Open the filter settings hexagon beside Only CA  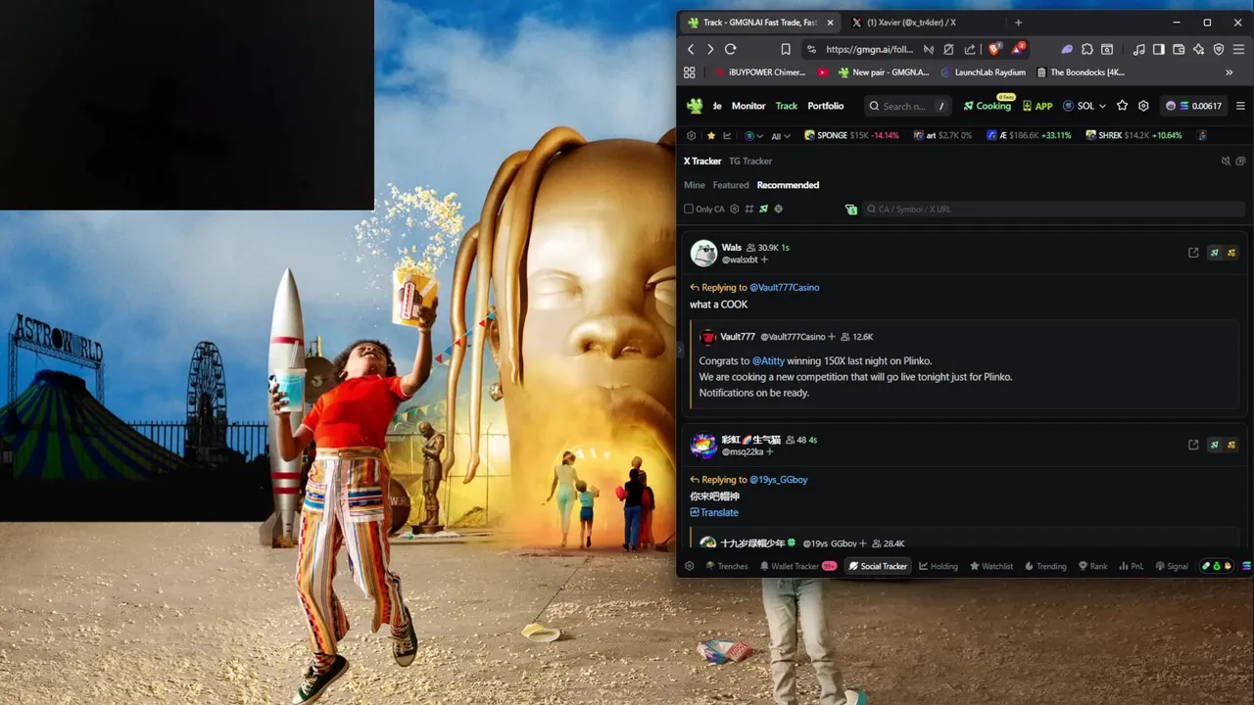point(735,209)
